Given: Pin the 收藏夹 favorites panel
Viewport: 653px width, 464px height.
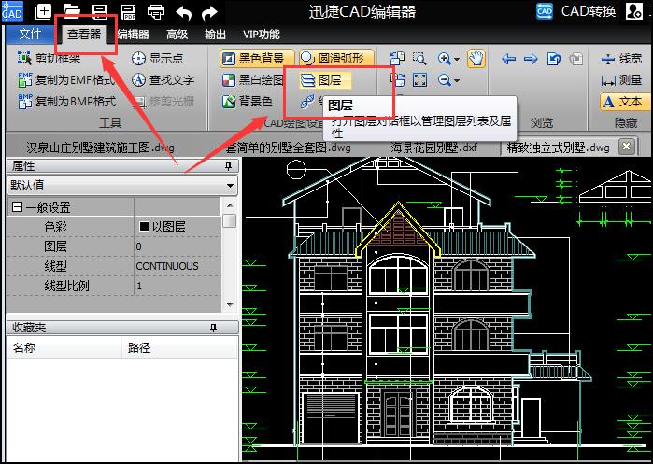Looking at the screenshot, I should click(213, 328).
